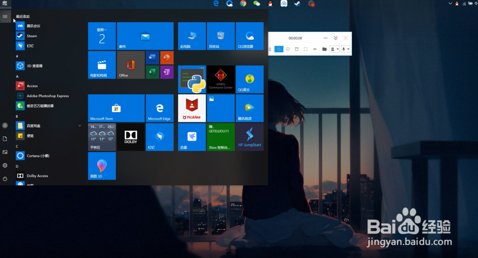Open HP JumpStart tile
The image size is (478, 258).
tap(250, 137)
